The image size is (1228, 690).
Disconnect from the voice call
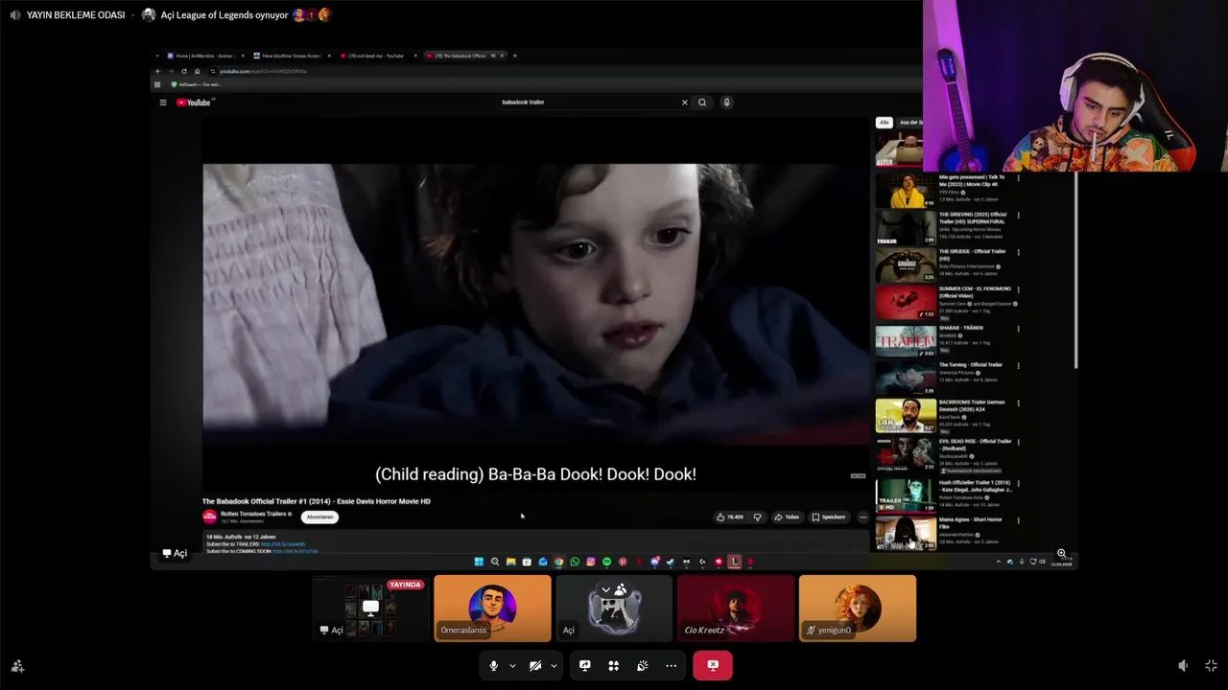click(713, 665)
